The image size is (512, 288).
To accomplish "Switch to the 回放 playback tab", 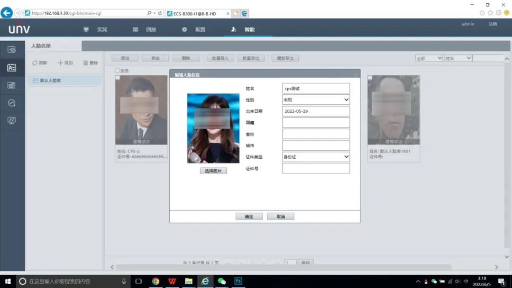I will pos(145,29).
